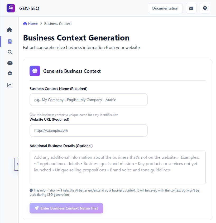This screenshot has height=223, width=216.
Task: Select the Home icon in the sidebar
Action: click(x=9, y=30)
